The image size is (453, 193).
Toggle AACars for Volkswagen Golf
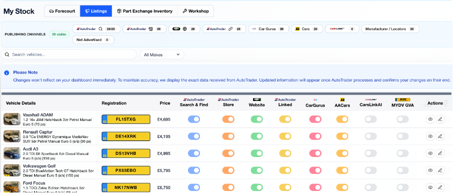342,170
